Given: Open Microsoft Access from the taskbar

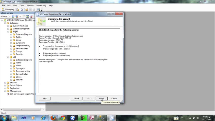Looking at the screenshot, I should pyautogui.click(x=92, y=118).
